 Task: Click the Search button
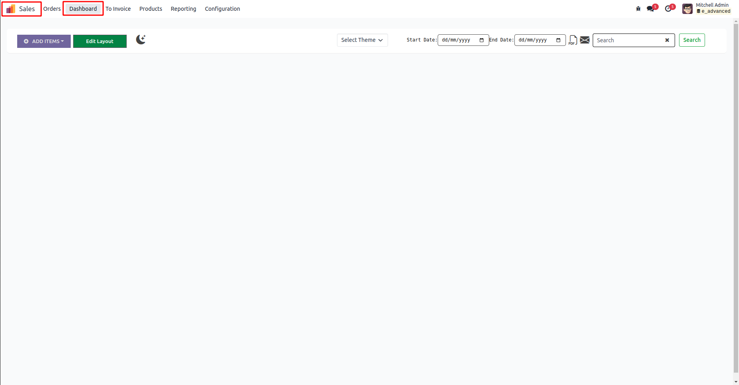pos(692,40)
